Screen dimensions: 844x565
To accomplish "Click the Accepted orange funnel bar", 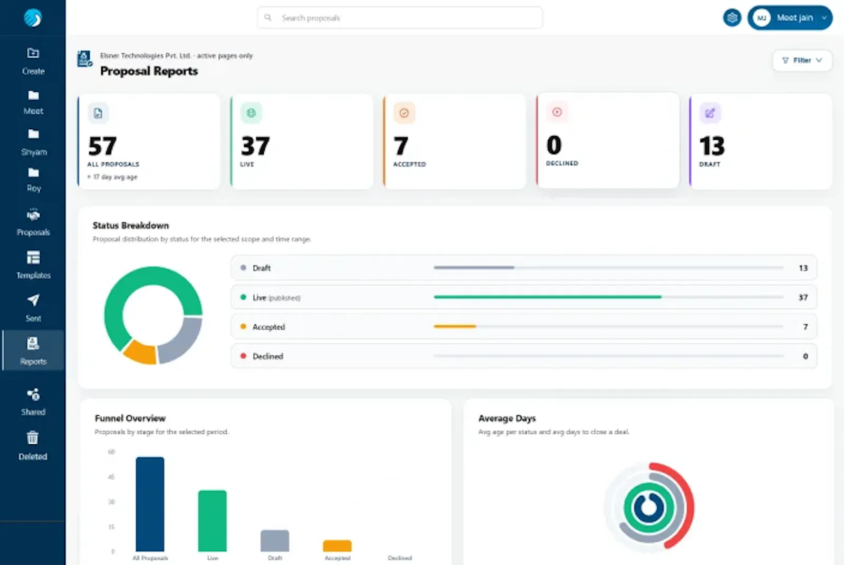I will [x=337, y=546].
